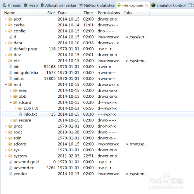Collapse the mnt folder
This screenshot has width=194, height=194.
(x=6, y=85)
